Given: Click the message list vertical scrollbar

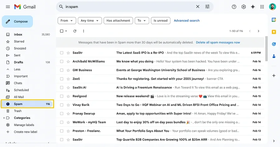Looking at the screenshot, I should pos(266,49).
